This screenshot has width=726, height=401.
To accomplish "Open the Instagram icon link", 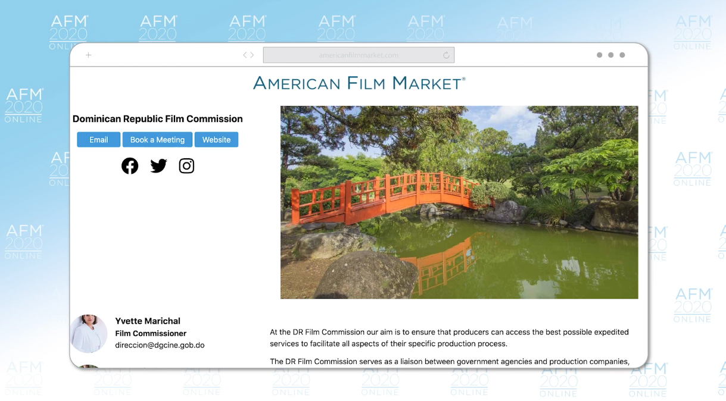I will 186,166.
